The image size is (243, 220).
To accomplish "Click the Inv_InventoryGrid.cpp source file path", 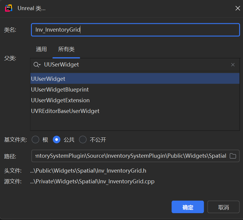I will pos(92,181).
